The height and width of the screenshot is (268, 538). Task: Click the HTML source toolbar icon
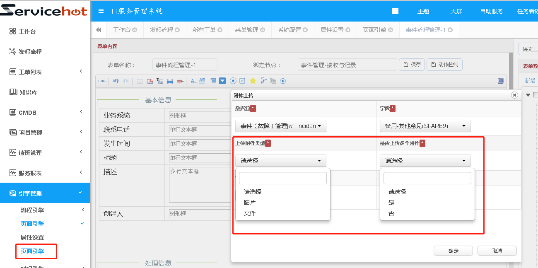click(x=102, y=81)
